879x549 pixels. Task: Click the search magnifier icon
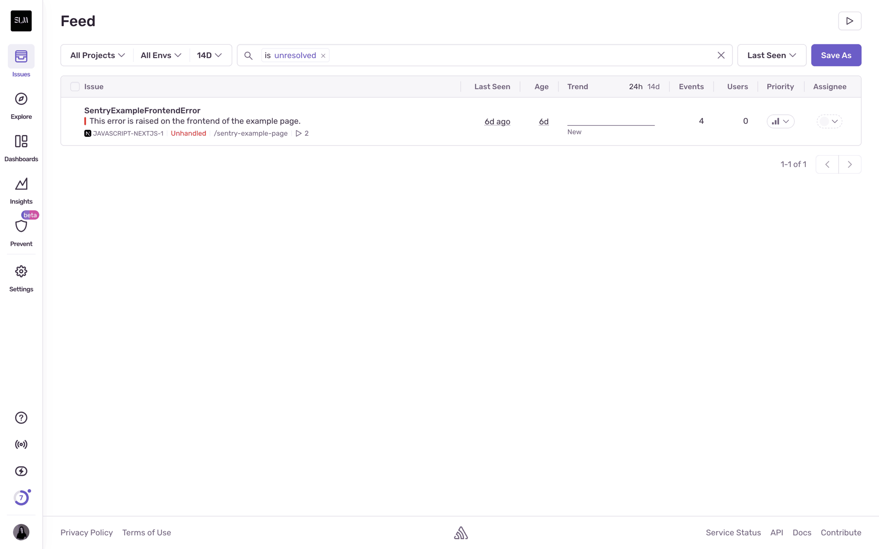pos(248,55)
